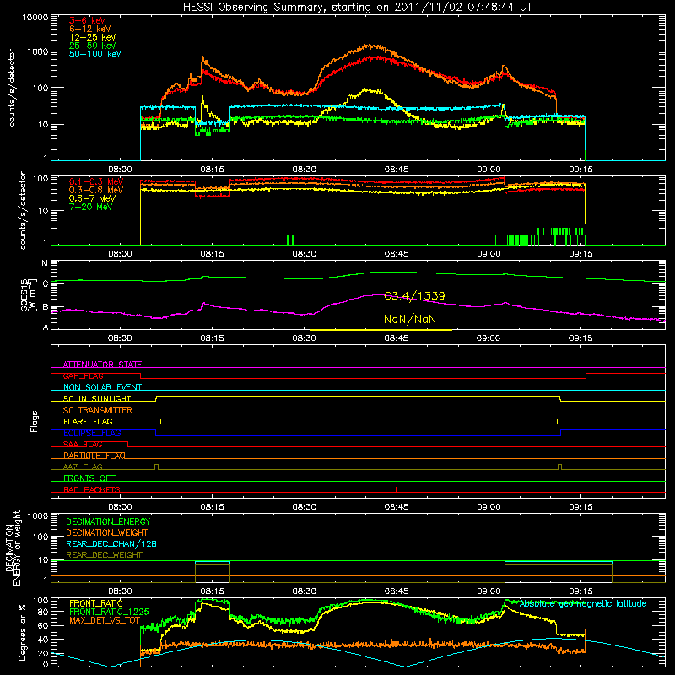This screenshot has height=675, width=675.
Task: Select the SC_IN_SUNLIGHT flag label
Action: (97, 398)
